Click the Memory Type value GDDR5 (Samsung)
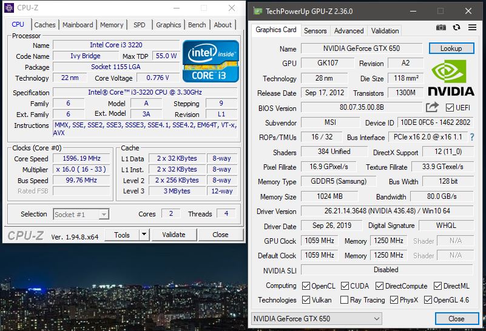486x331 pixels. (339, 181)
